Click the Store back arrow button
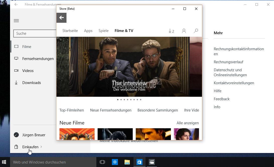 (61, 18)
